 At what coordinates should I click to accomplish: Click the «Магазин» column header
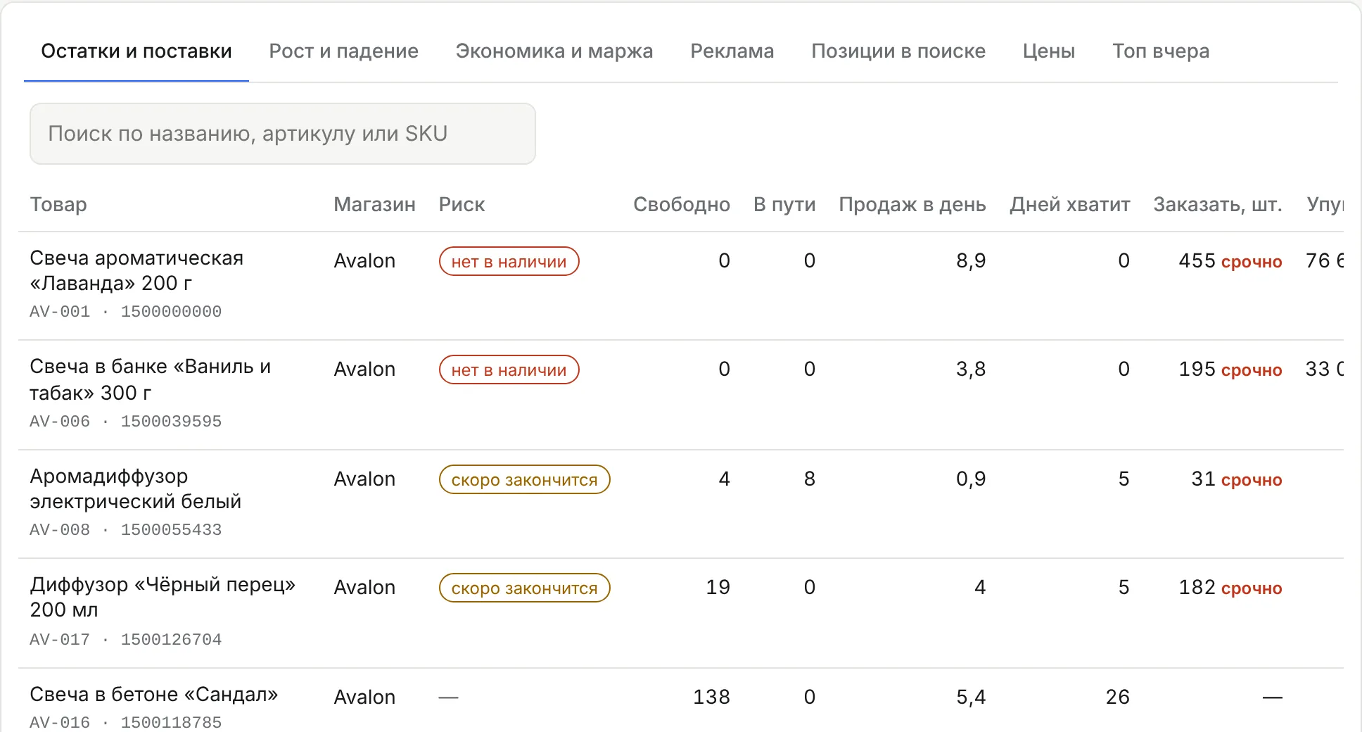tap(374, 205)
